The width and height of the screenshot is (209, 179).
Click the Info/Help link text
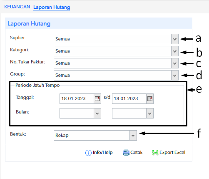[x=103, y=152]
